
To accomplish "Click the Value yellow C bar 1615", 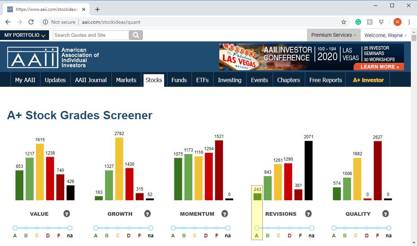I will pos(40,172).
